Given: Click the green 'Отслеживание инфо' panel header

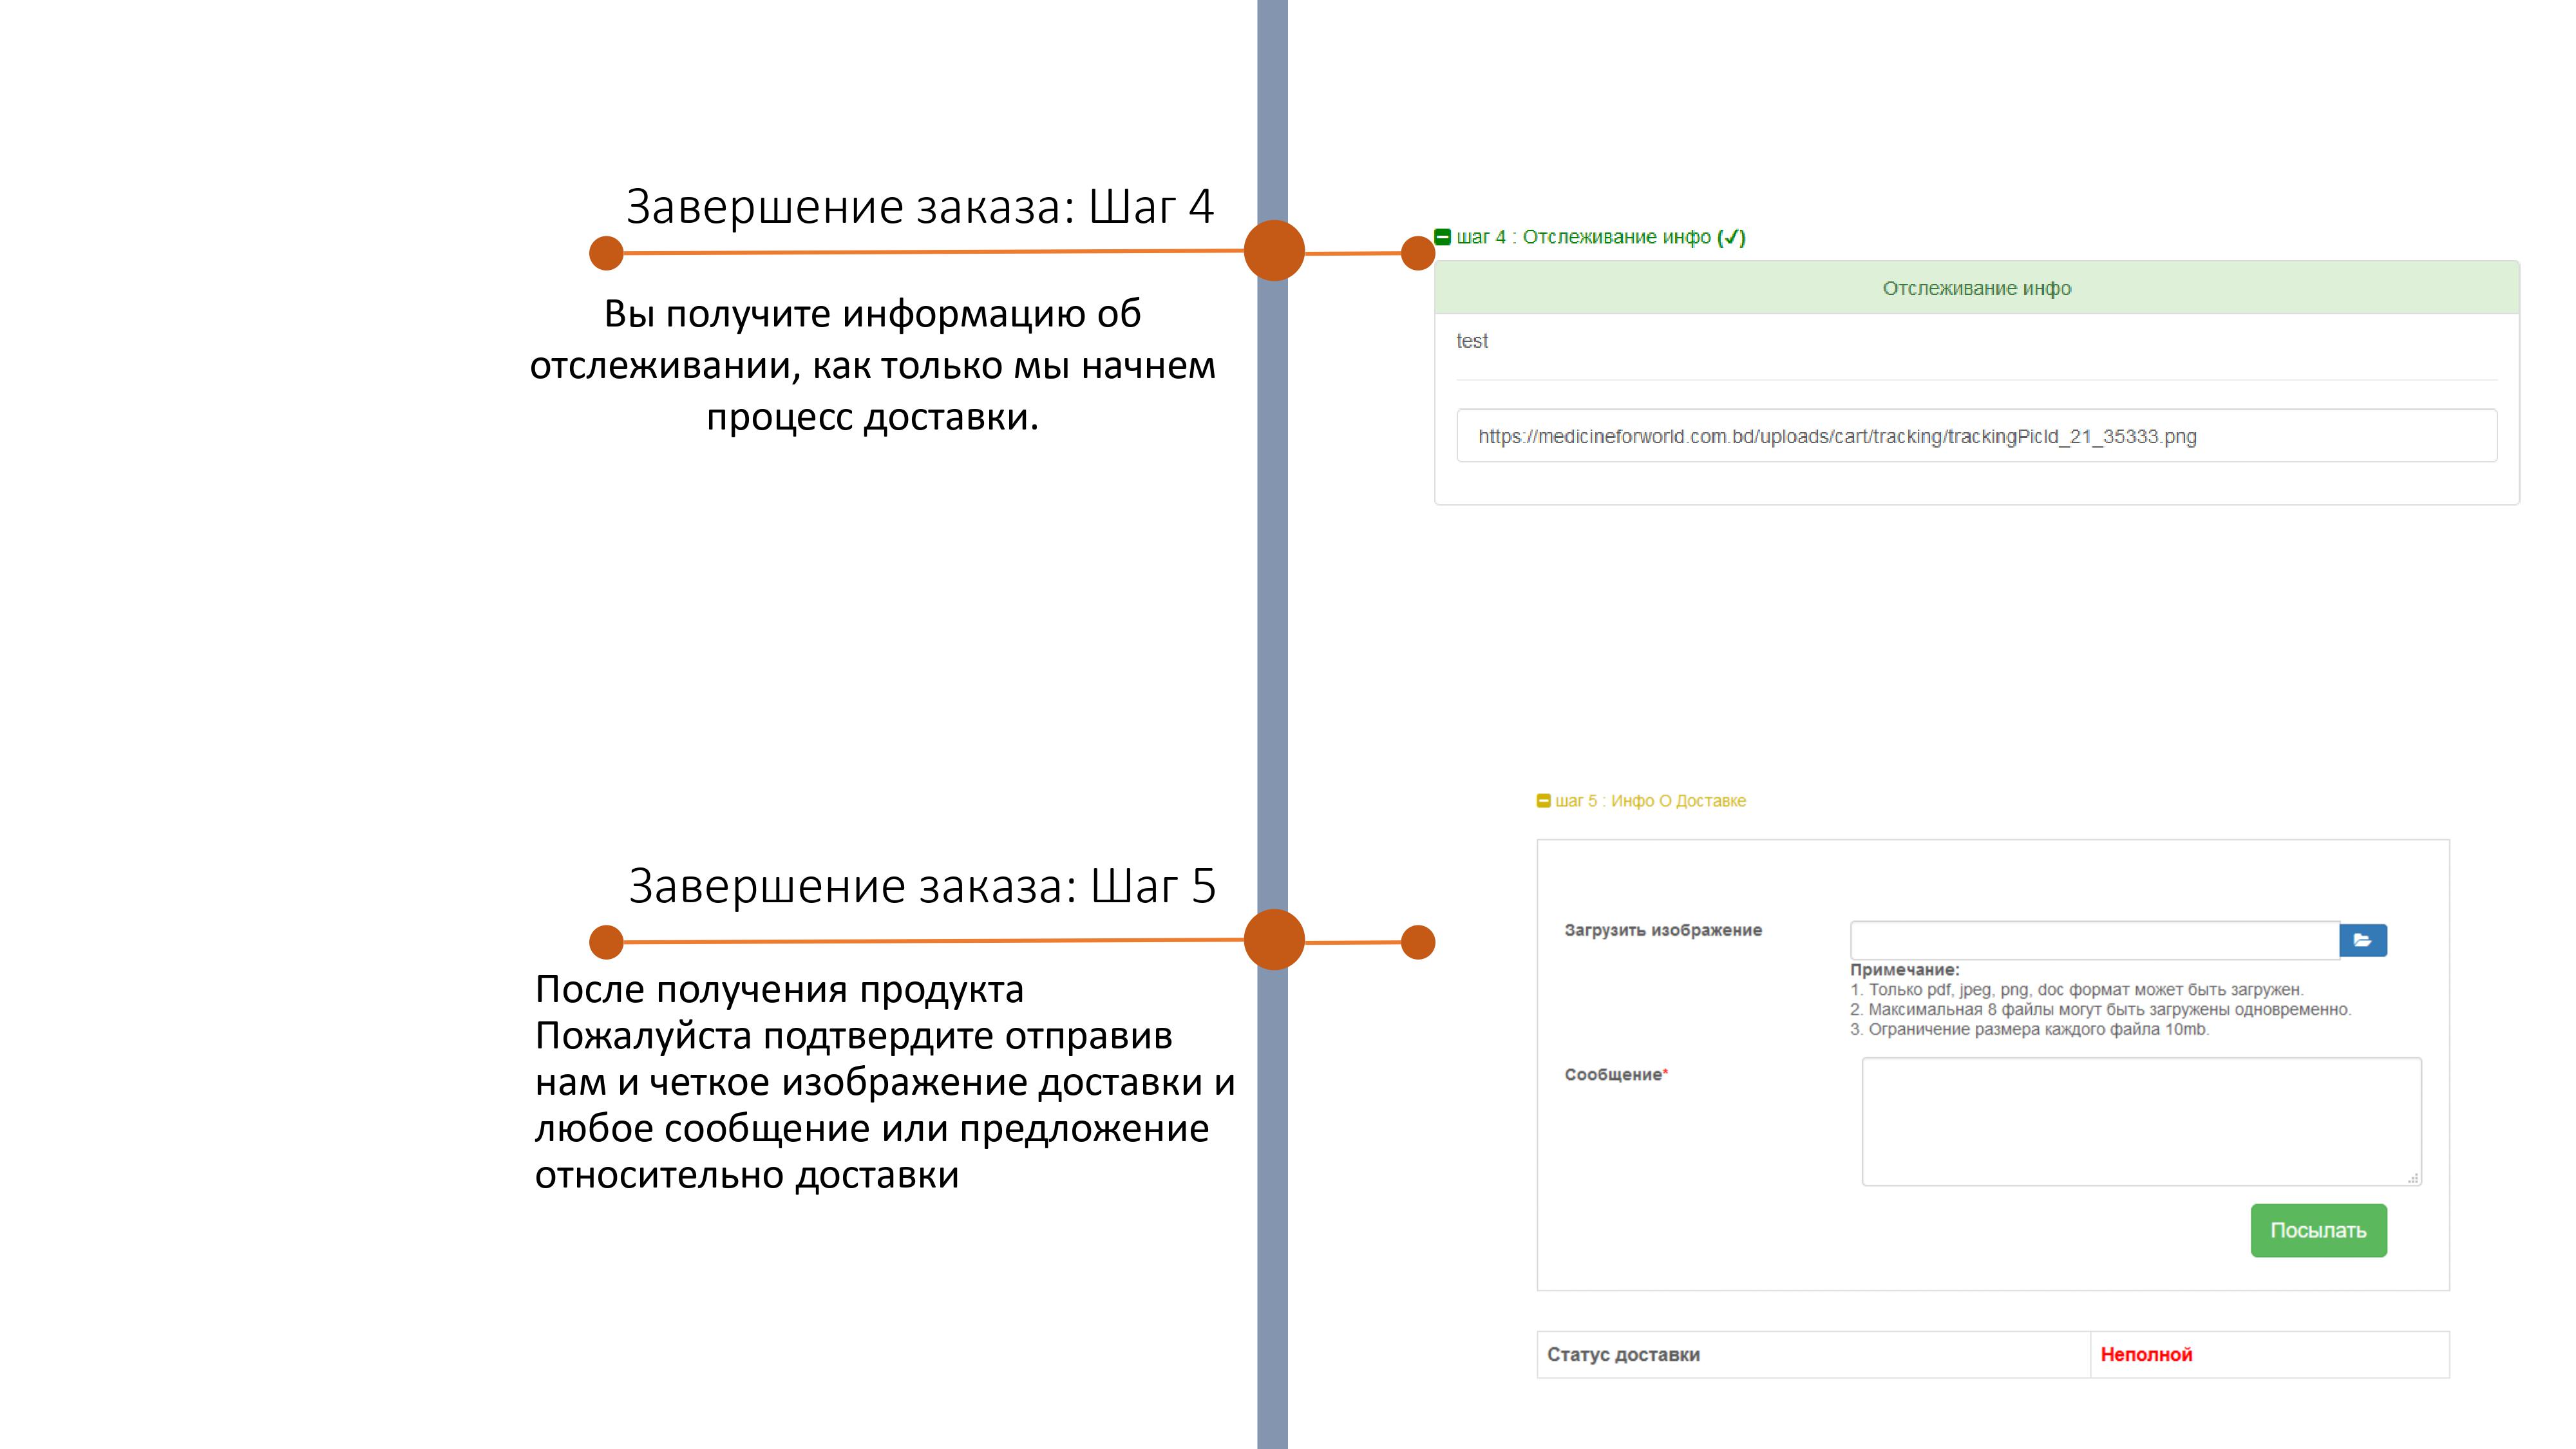Looking at the screenshot, I should pyautogui.click(x=1976, y=288).
